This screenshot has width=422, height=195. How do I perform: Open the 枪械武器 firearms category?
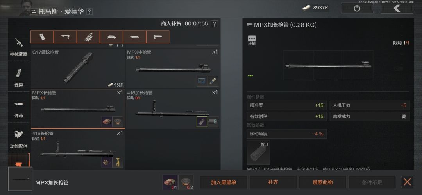point(19,46)
